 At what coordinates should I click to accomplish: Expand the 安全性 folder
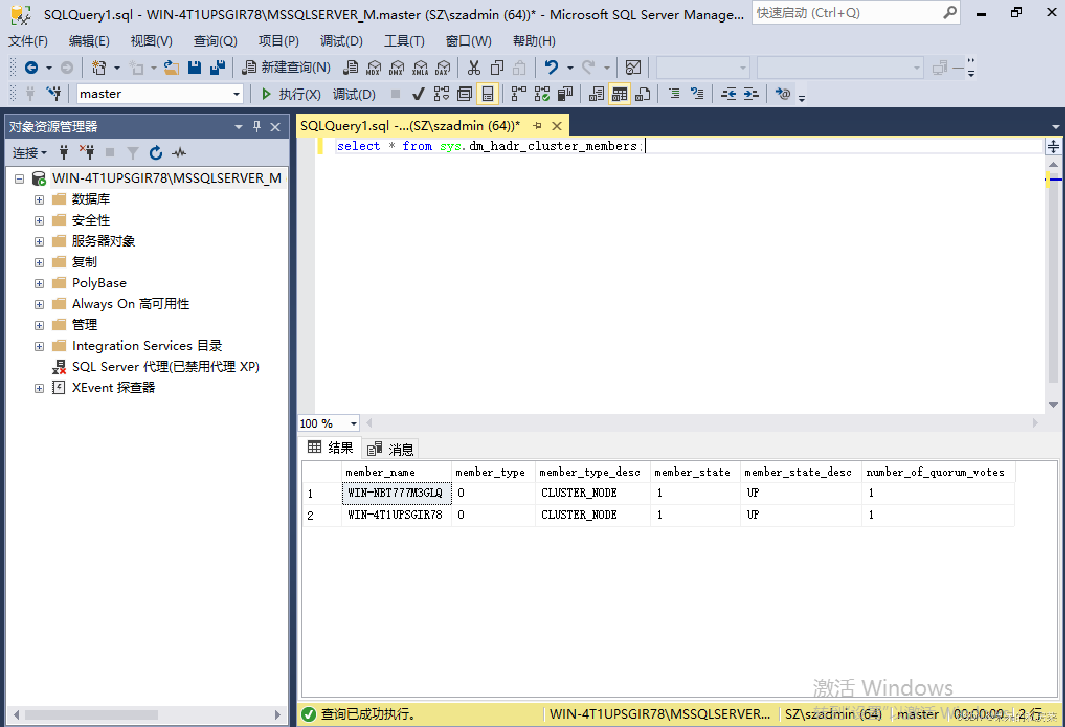(x=39, y=221)
